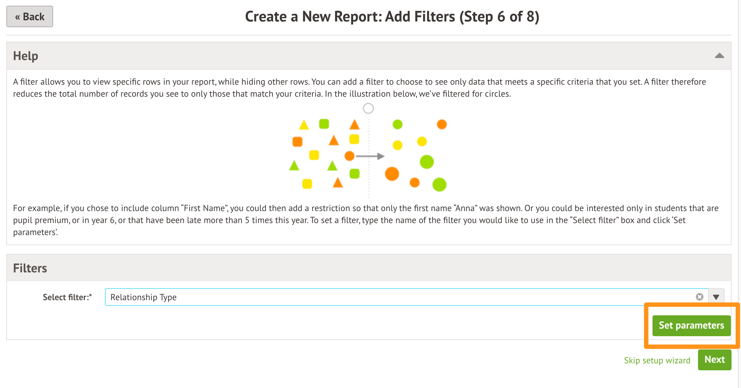Screen dimensions: 741x388
Task: Clear the Relationship Type filter selection
Action: [x=699, y=297]
